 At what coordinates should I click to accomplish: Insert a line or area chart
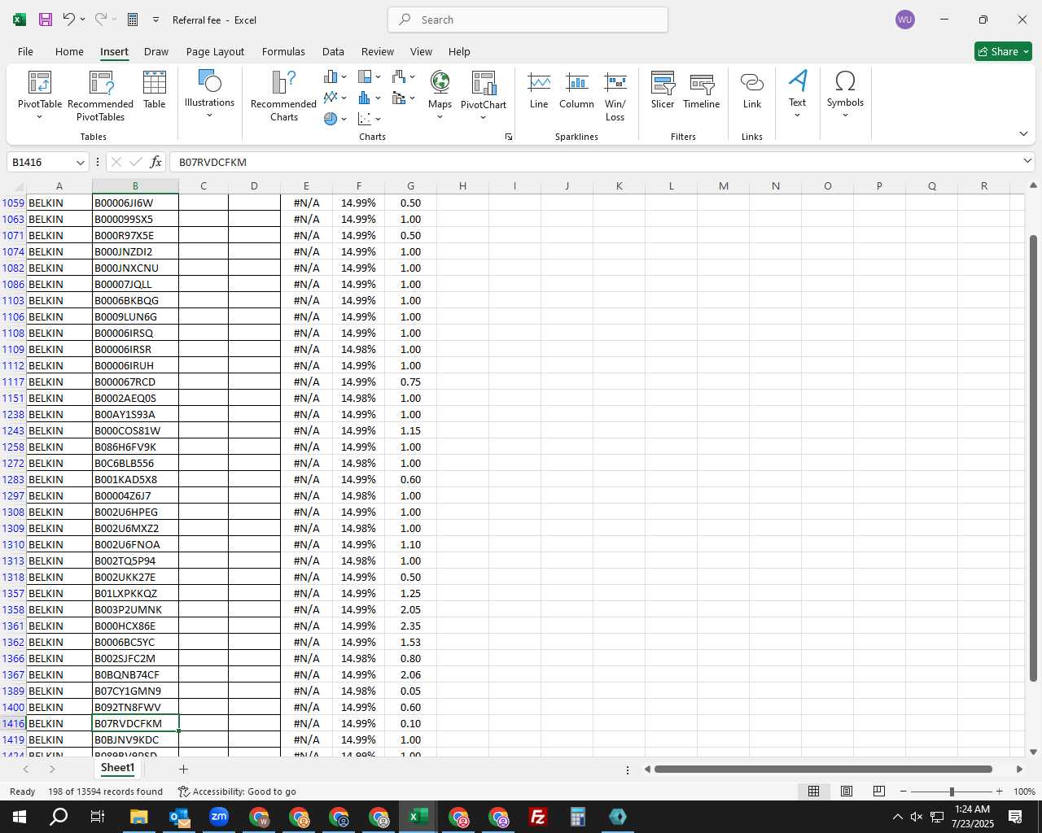click(x=335, y=98)
